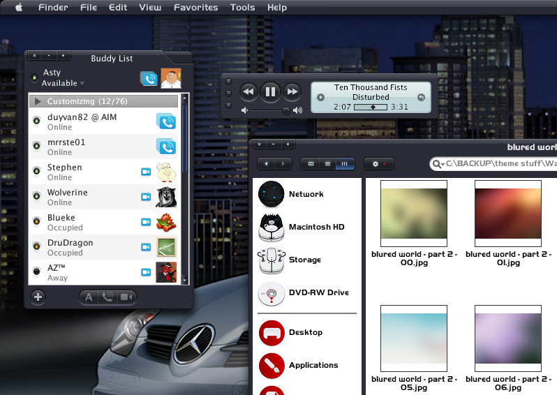Start video chat with Wolverine
This screenshot has height=395, width=557.
coord(146,197)
